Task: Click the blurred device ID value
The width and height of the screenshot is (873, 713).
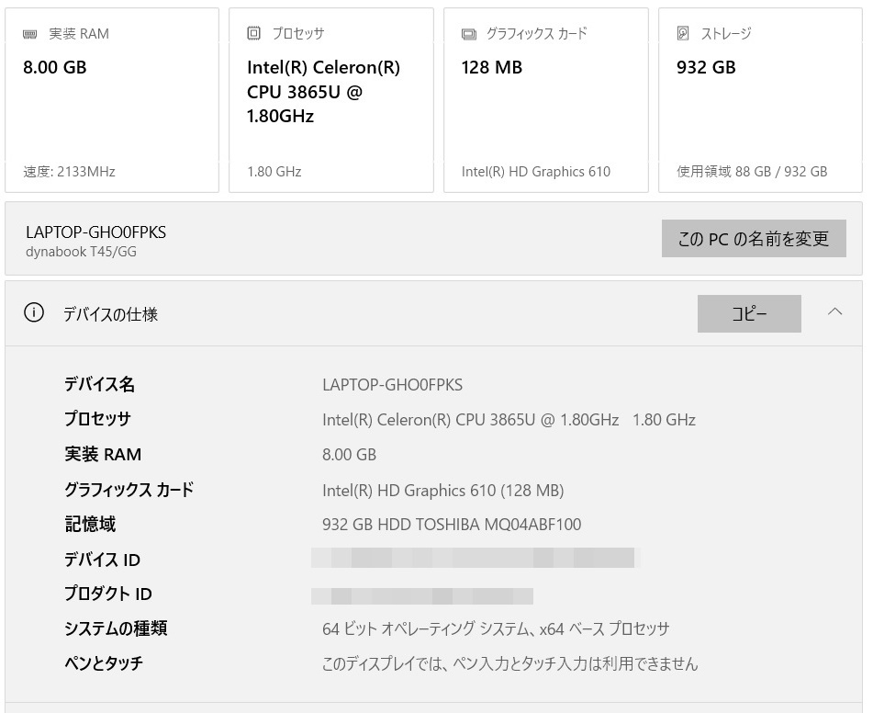Action: (474, 558)
